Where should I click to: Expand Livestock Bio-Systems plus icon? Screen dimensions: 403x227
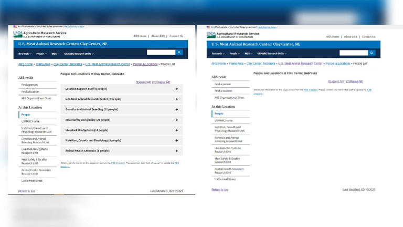(176, 130)
